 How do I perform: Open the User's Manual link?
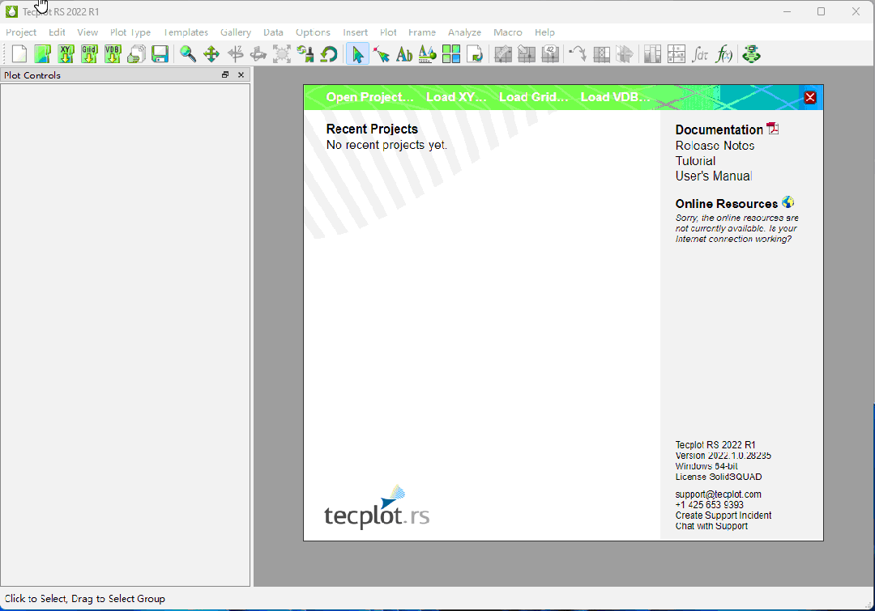click(714, 176)
